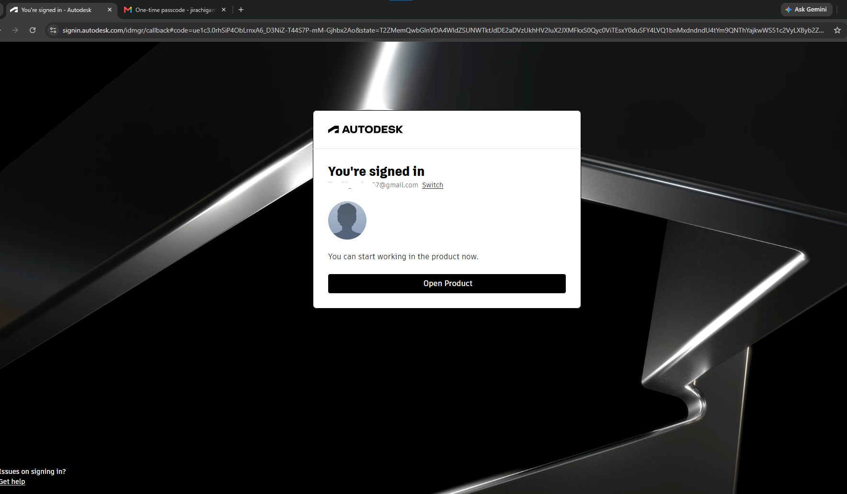Go forward in browser history
Image resolution: width=847 pixels, height=494 pixels.
coord(15,30)
